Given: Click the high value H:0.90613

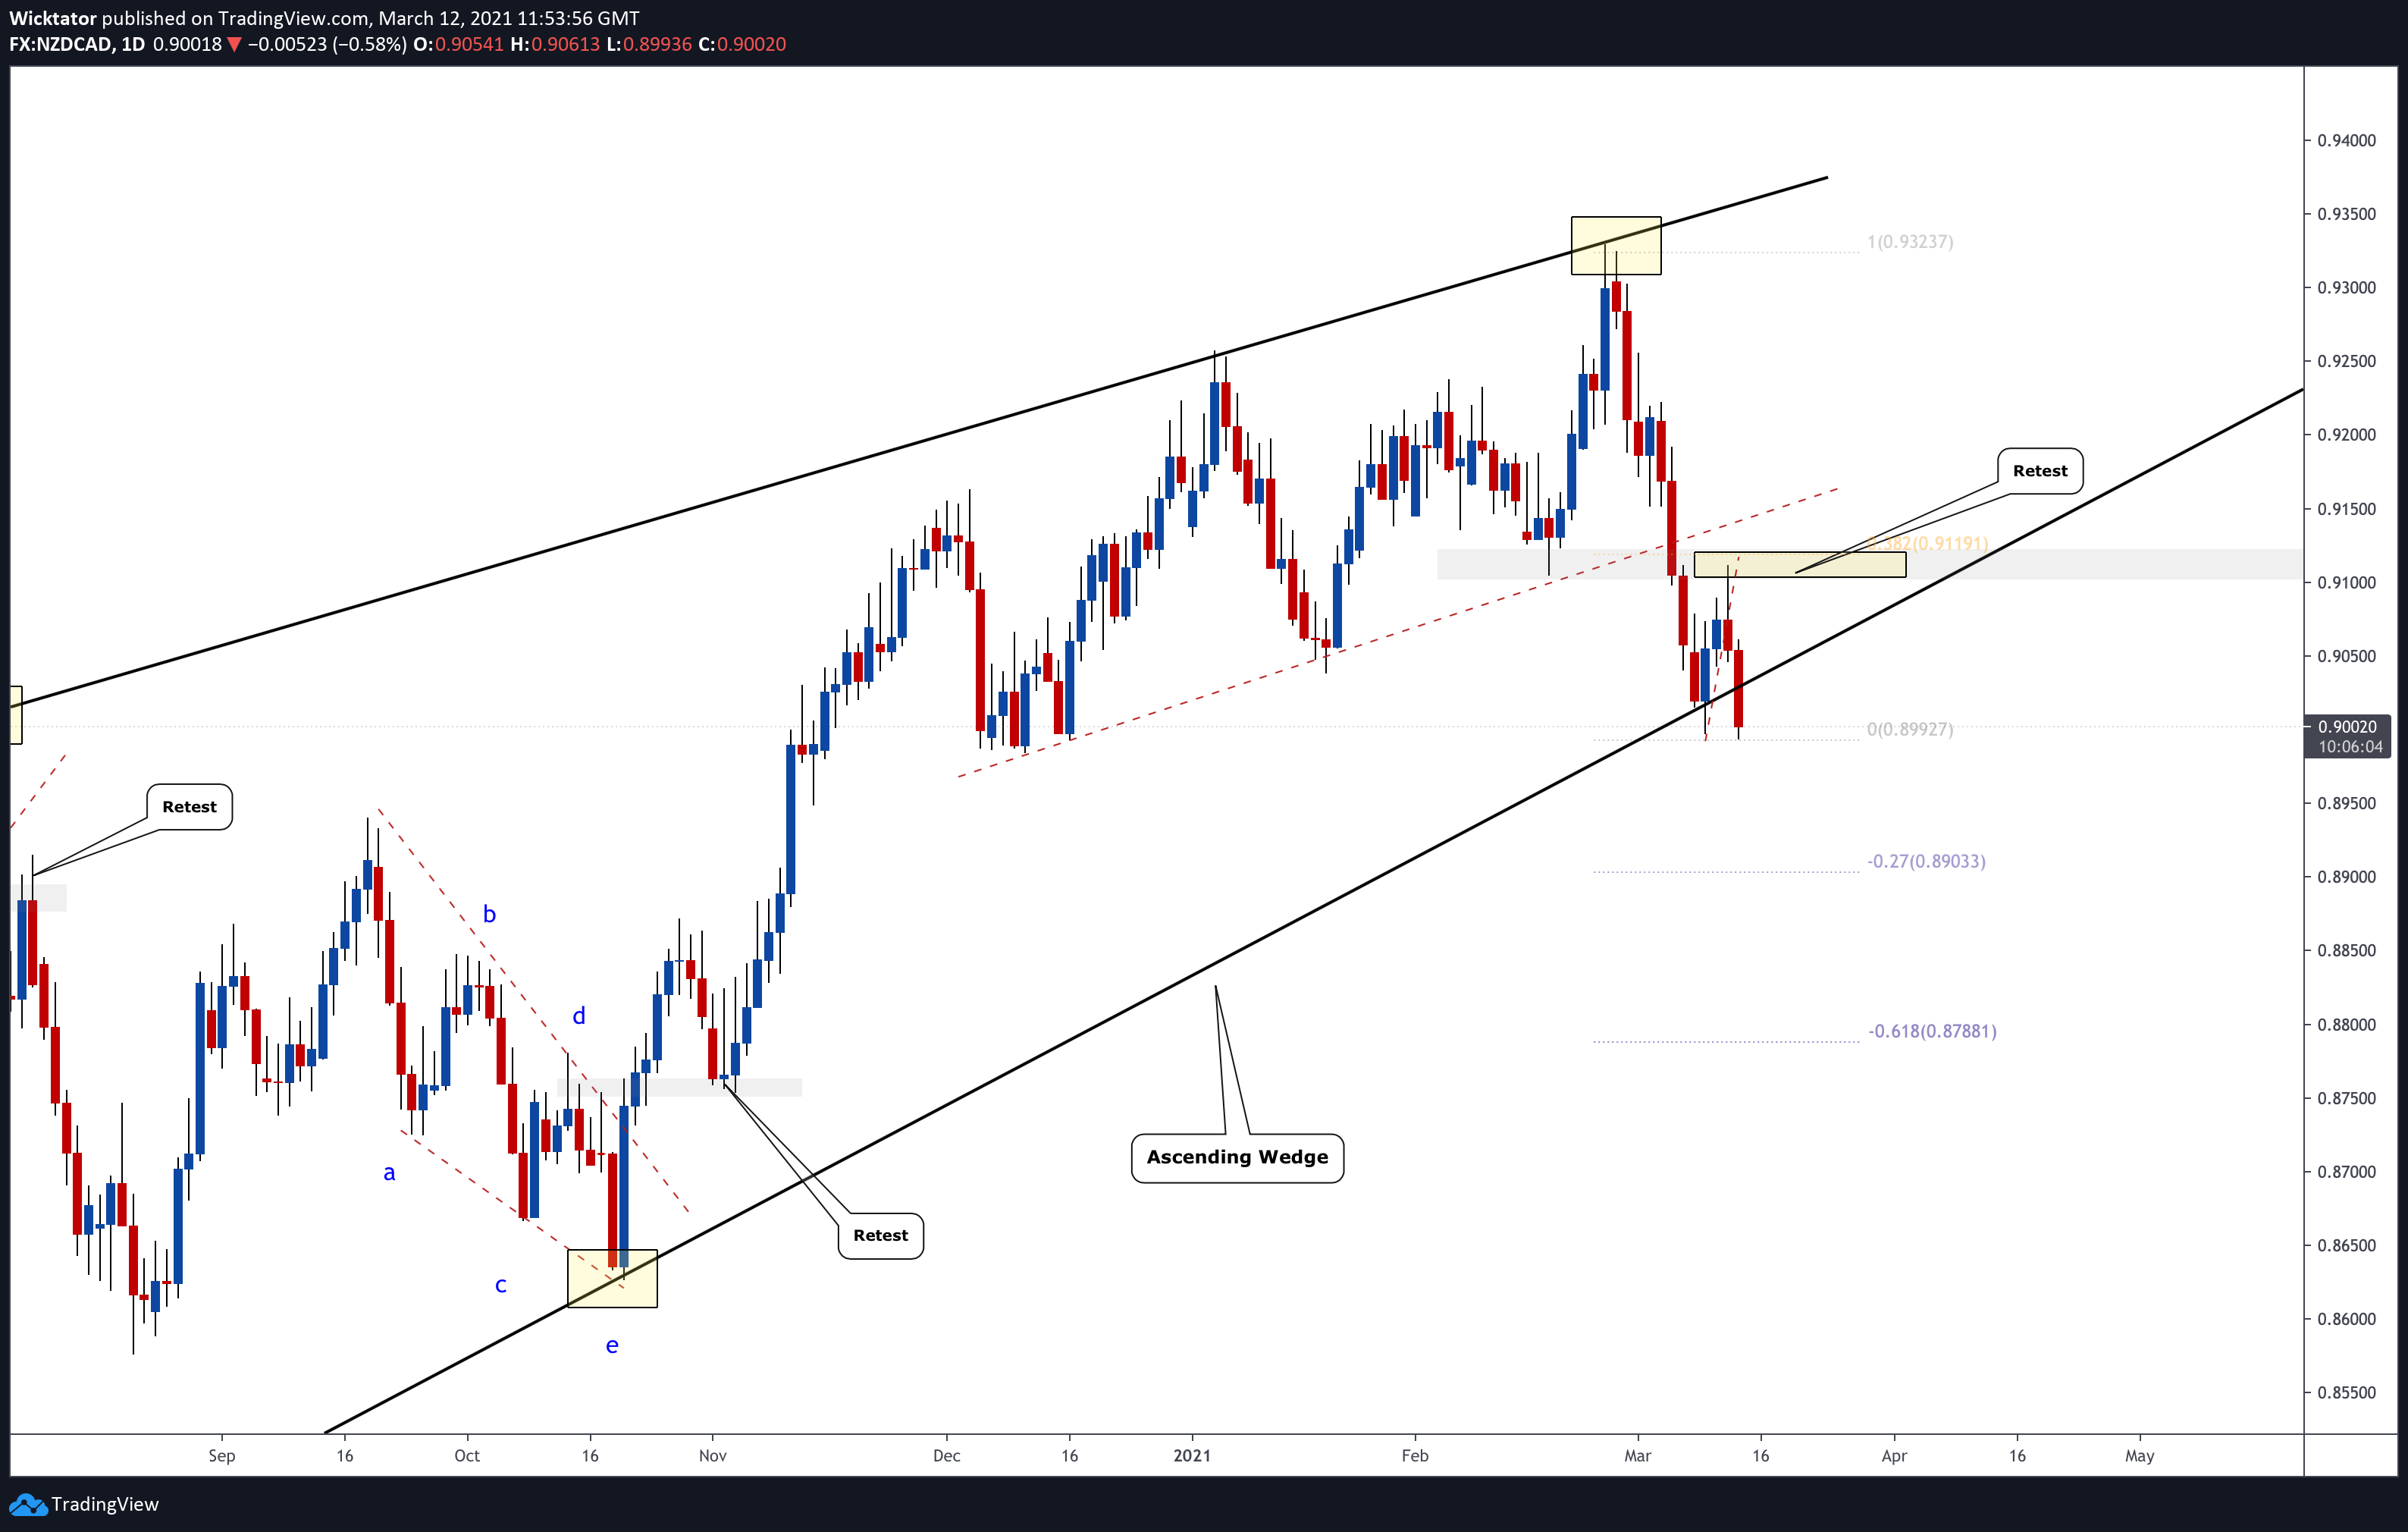Looking at the screenshot, I should (x=555, y=44).
